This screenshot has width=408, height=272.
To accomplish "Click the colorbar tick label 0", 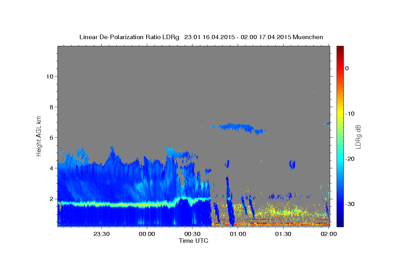I will click(x=347, y=68).
